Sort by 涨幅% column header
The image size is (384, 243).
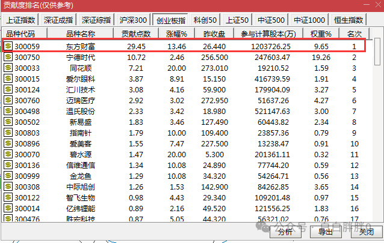[176, 34]
